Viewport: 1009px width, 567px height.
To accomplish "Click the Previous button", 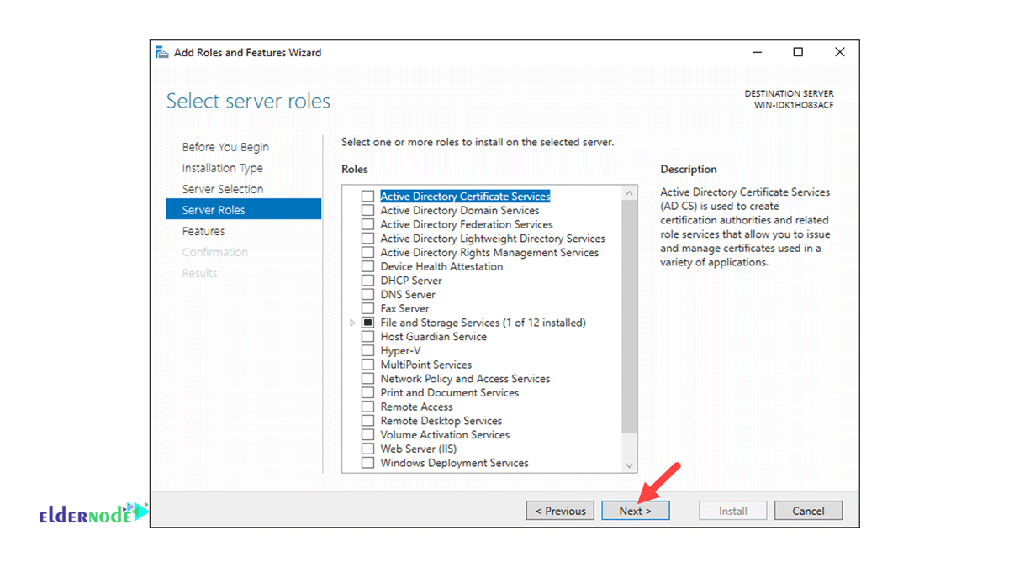I will [560, 510].
